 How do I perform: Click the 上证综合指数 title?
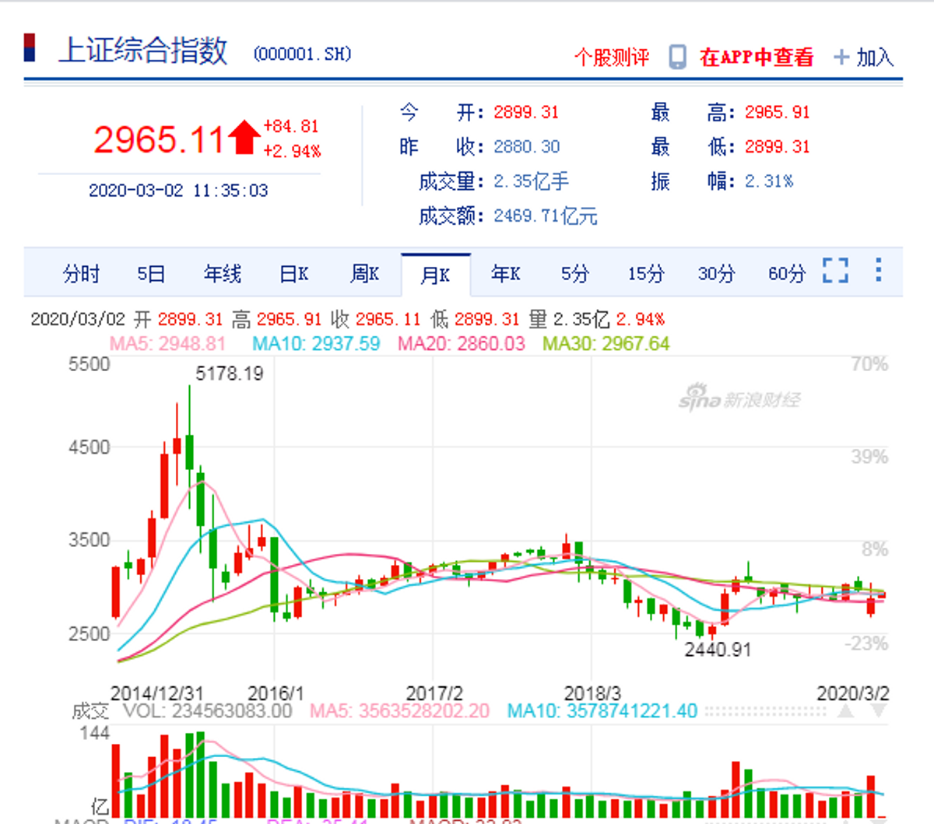[142, 50]
